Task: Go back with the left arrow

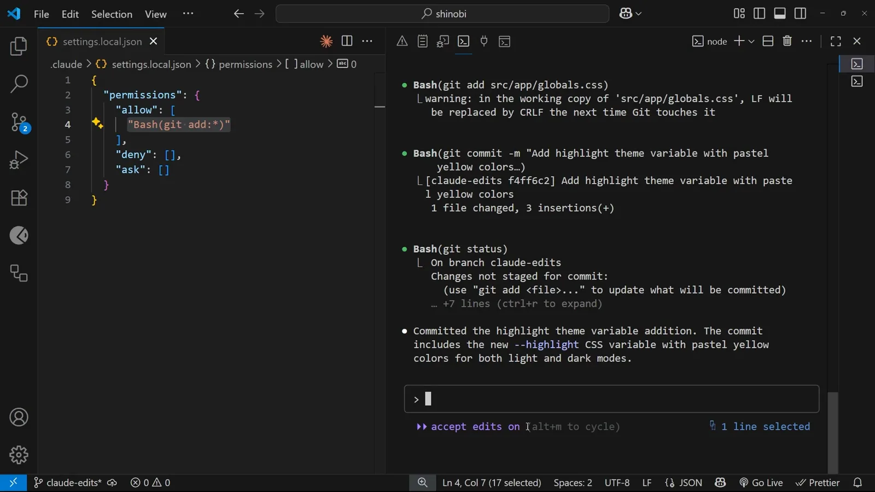Action: coord(238,14)
